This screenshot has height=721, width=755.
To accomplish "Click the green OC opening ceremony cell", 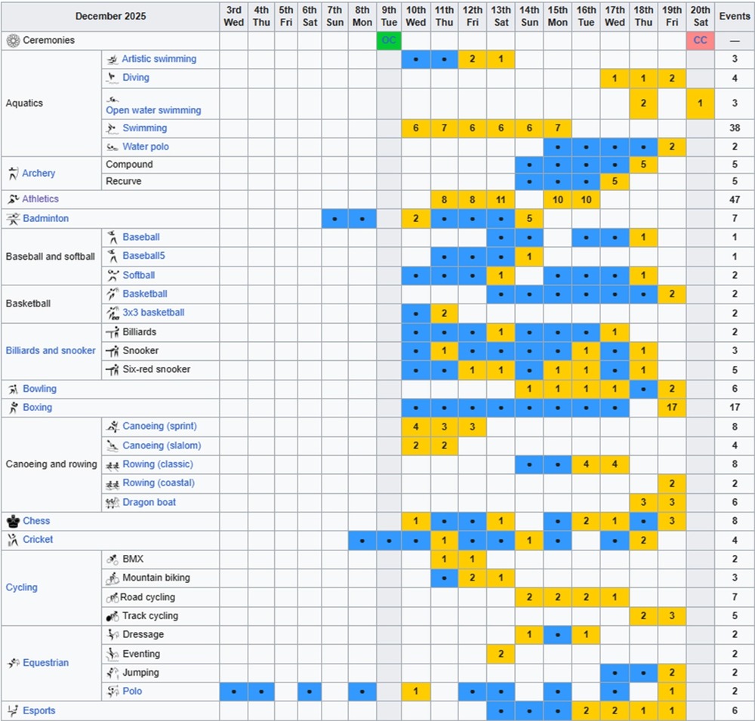I will coord(389,41).
